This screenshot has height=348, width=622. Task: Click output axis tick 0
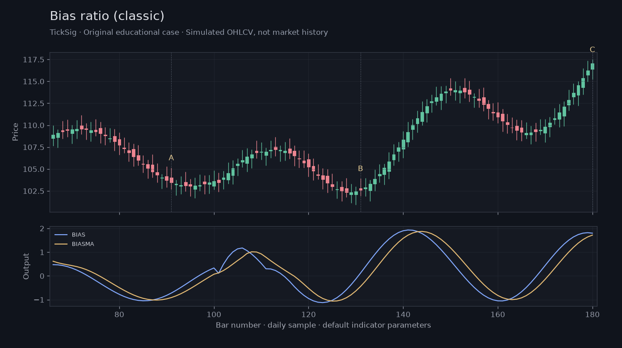(x=42, y=276)
